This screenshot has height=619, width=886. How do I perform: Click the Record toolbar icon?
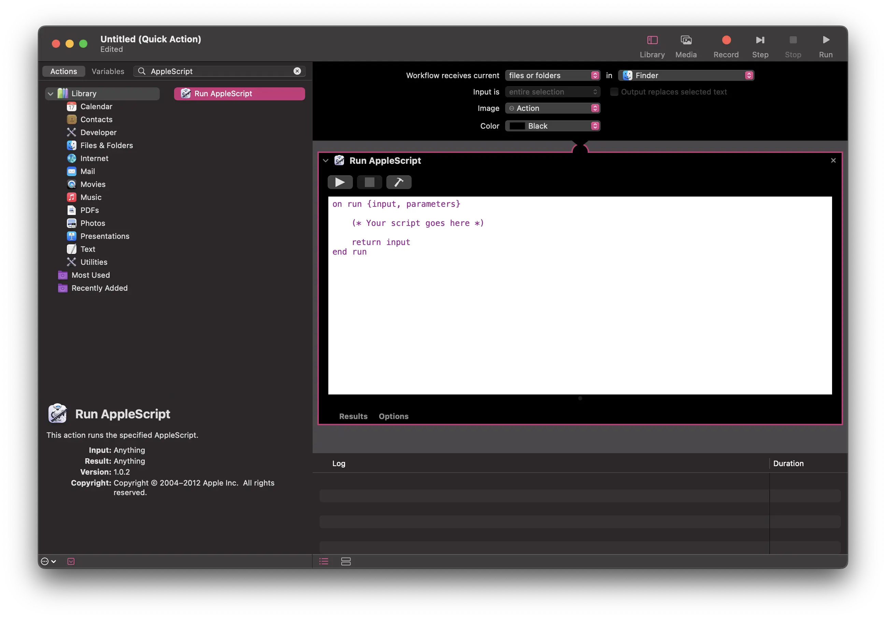coord(726,40)
